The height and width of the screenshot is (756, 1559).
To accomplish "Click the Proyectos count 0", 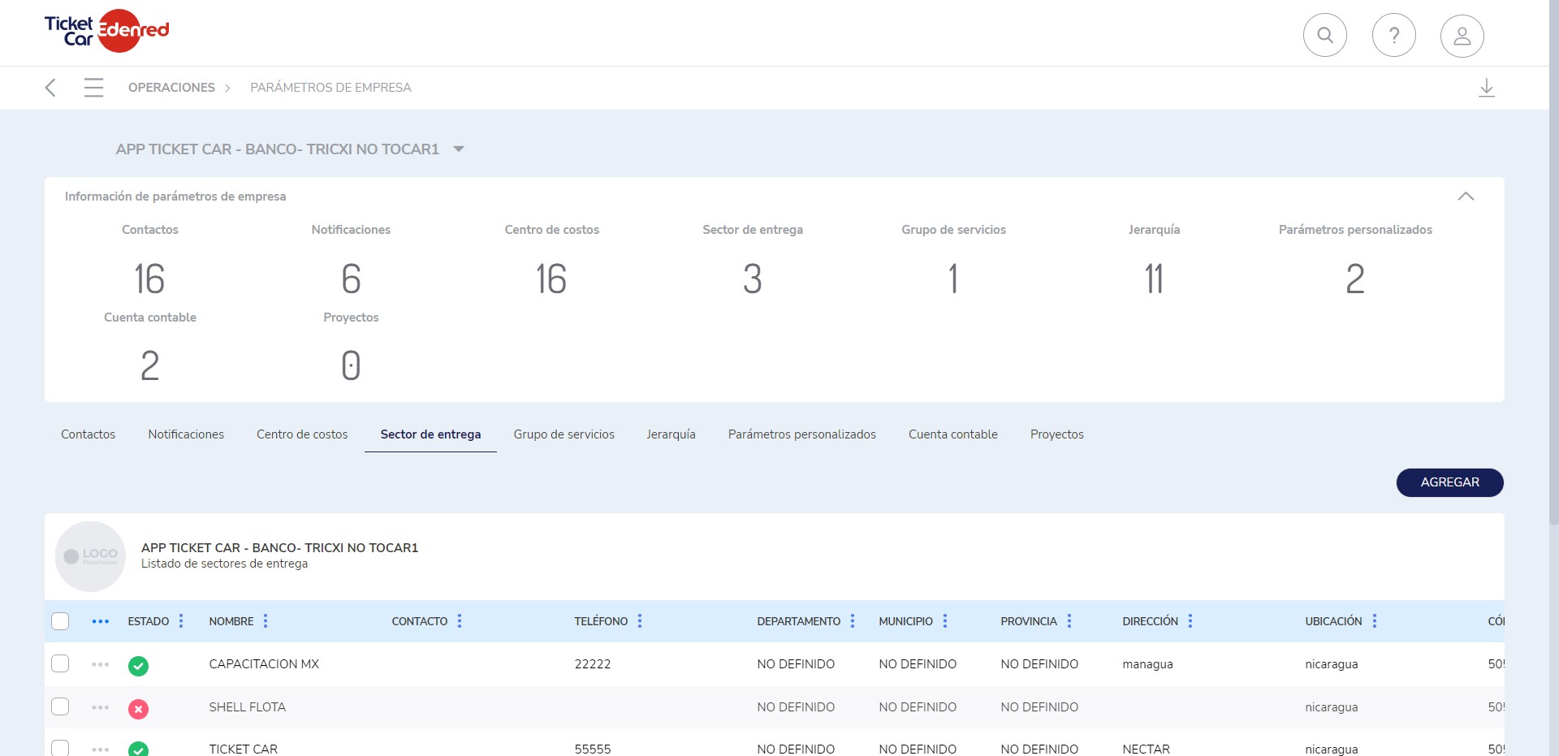I will (x=351, y=366).
